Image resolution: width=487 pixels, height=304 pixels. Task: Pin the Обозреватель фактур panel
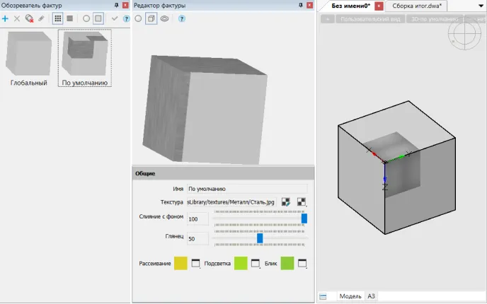116,6
